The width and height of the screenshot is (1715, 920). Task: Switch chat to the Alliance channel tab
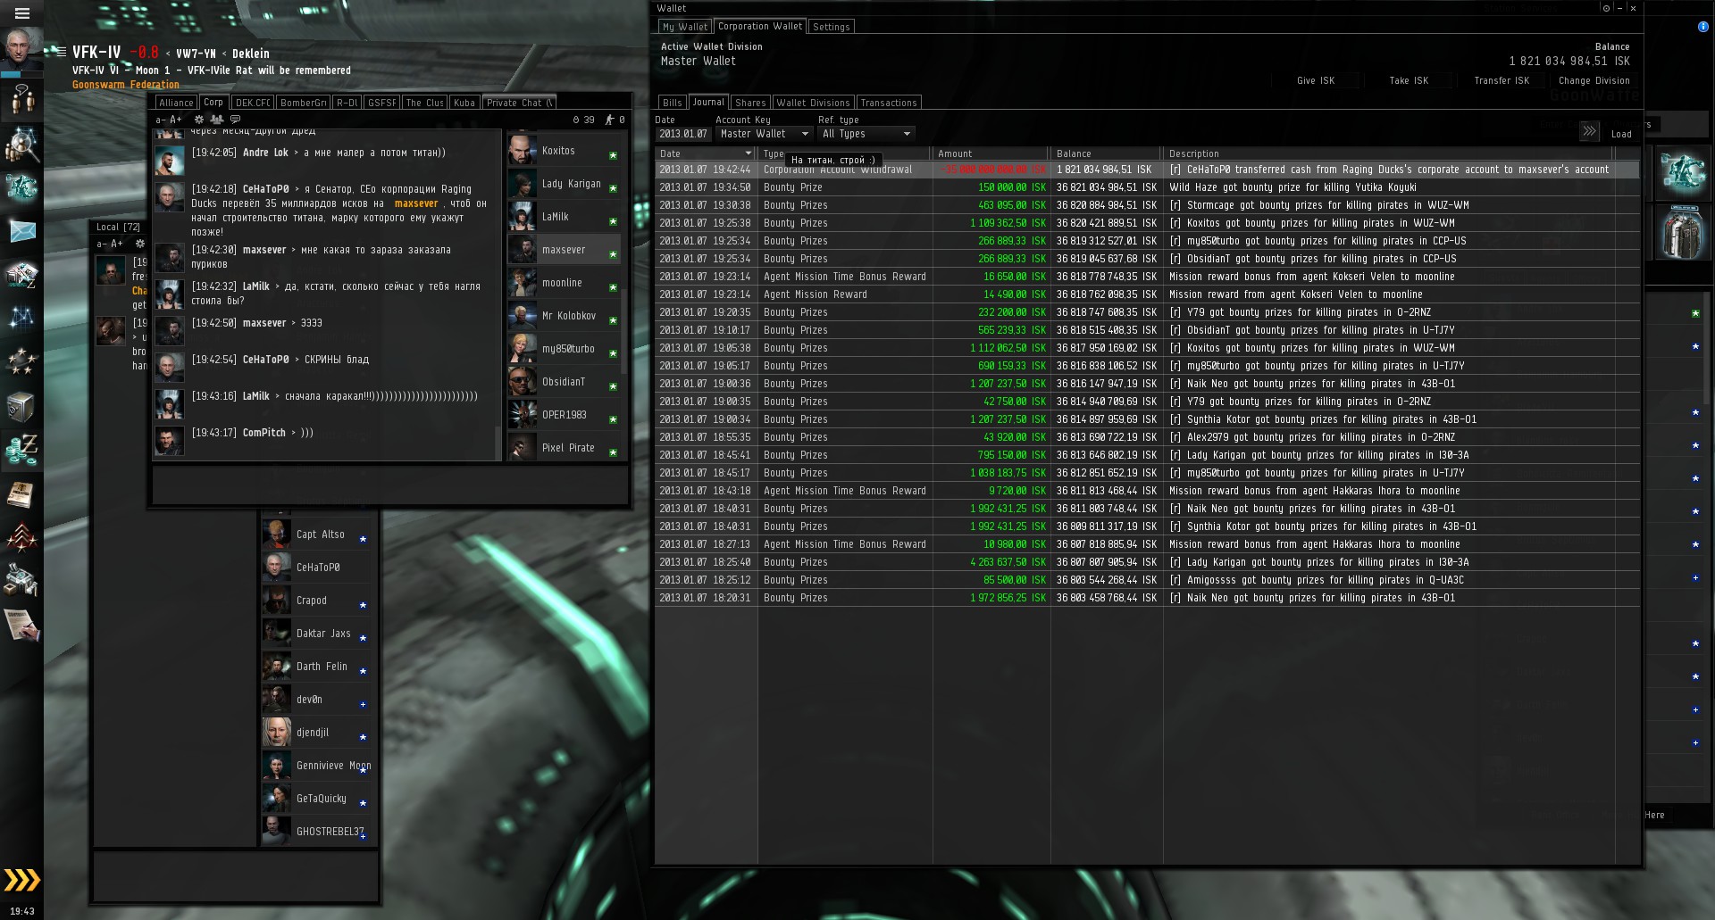[176, 103]
